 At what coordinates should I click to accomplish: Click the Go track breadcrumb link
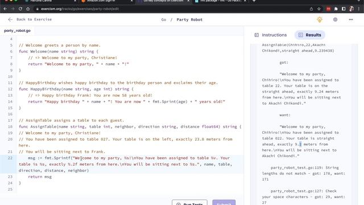coord(164,19)
